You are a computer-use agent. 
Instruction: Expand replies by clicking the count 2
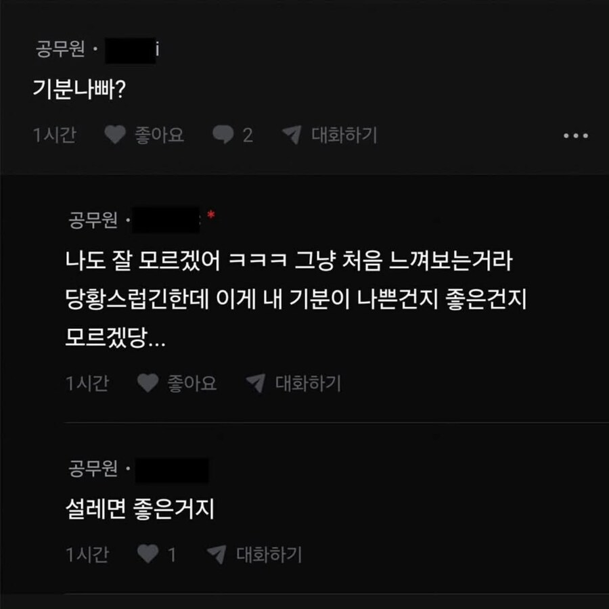tap(248, 135)
